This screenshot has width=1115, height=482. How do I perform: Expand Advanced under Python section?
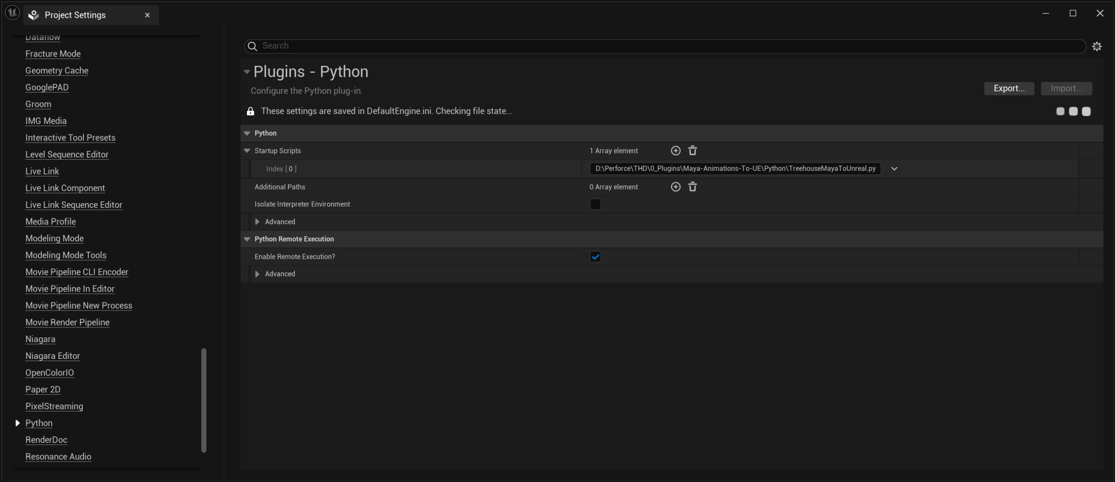(257, 222)
